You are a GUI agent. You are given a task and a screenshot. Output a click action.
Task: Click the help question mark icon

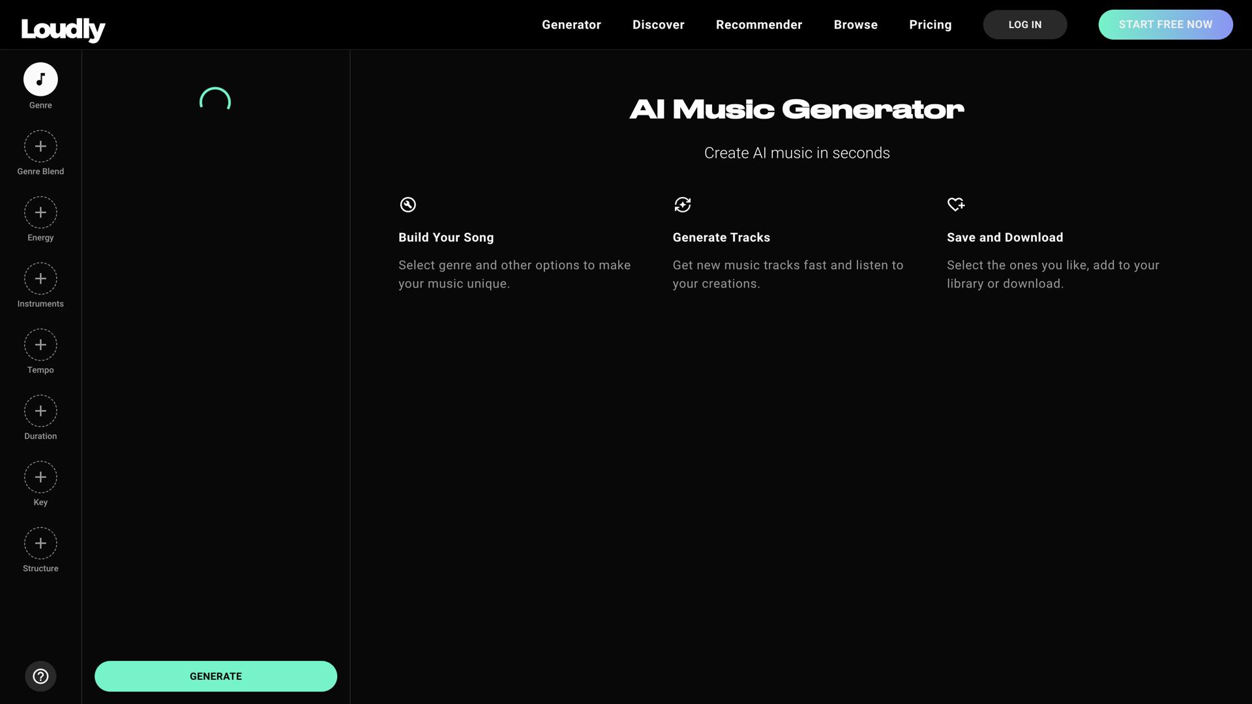coord(40,676)
